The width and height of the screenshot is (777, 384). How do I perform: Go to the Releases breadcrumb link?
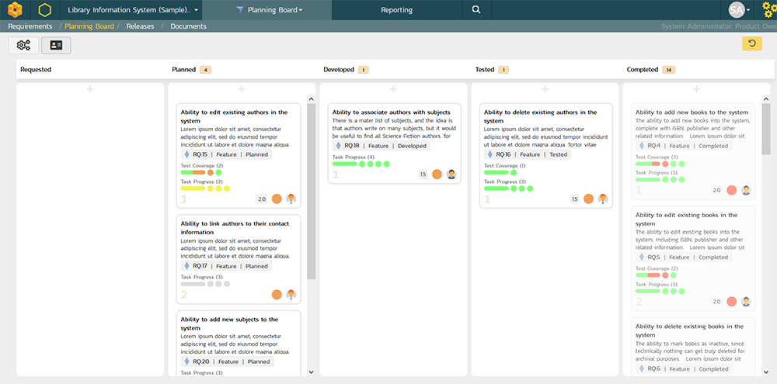coord(141,26)
